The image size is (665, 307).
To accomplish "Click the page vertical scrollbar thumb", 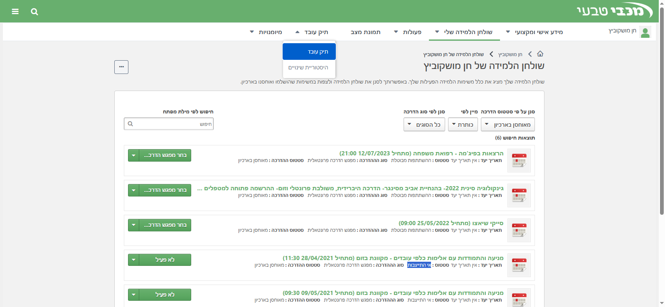I will tap(662, 111).
